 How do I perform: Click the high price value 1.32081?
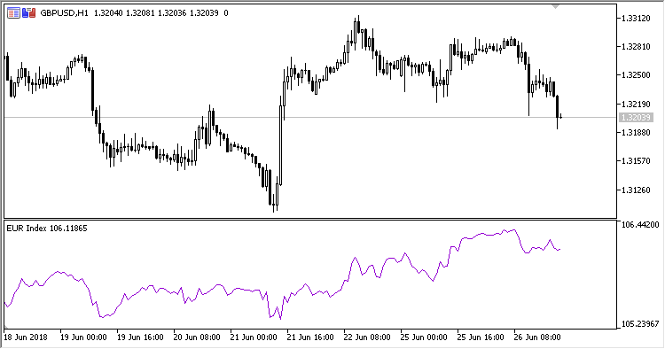click(x=140, y=13)
